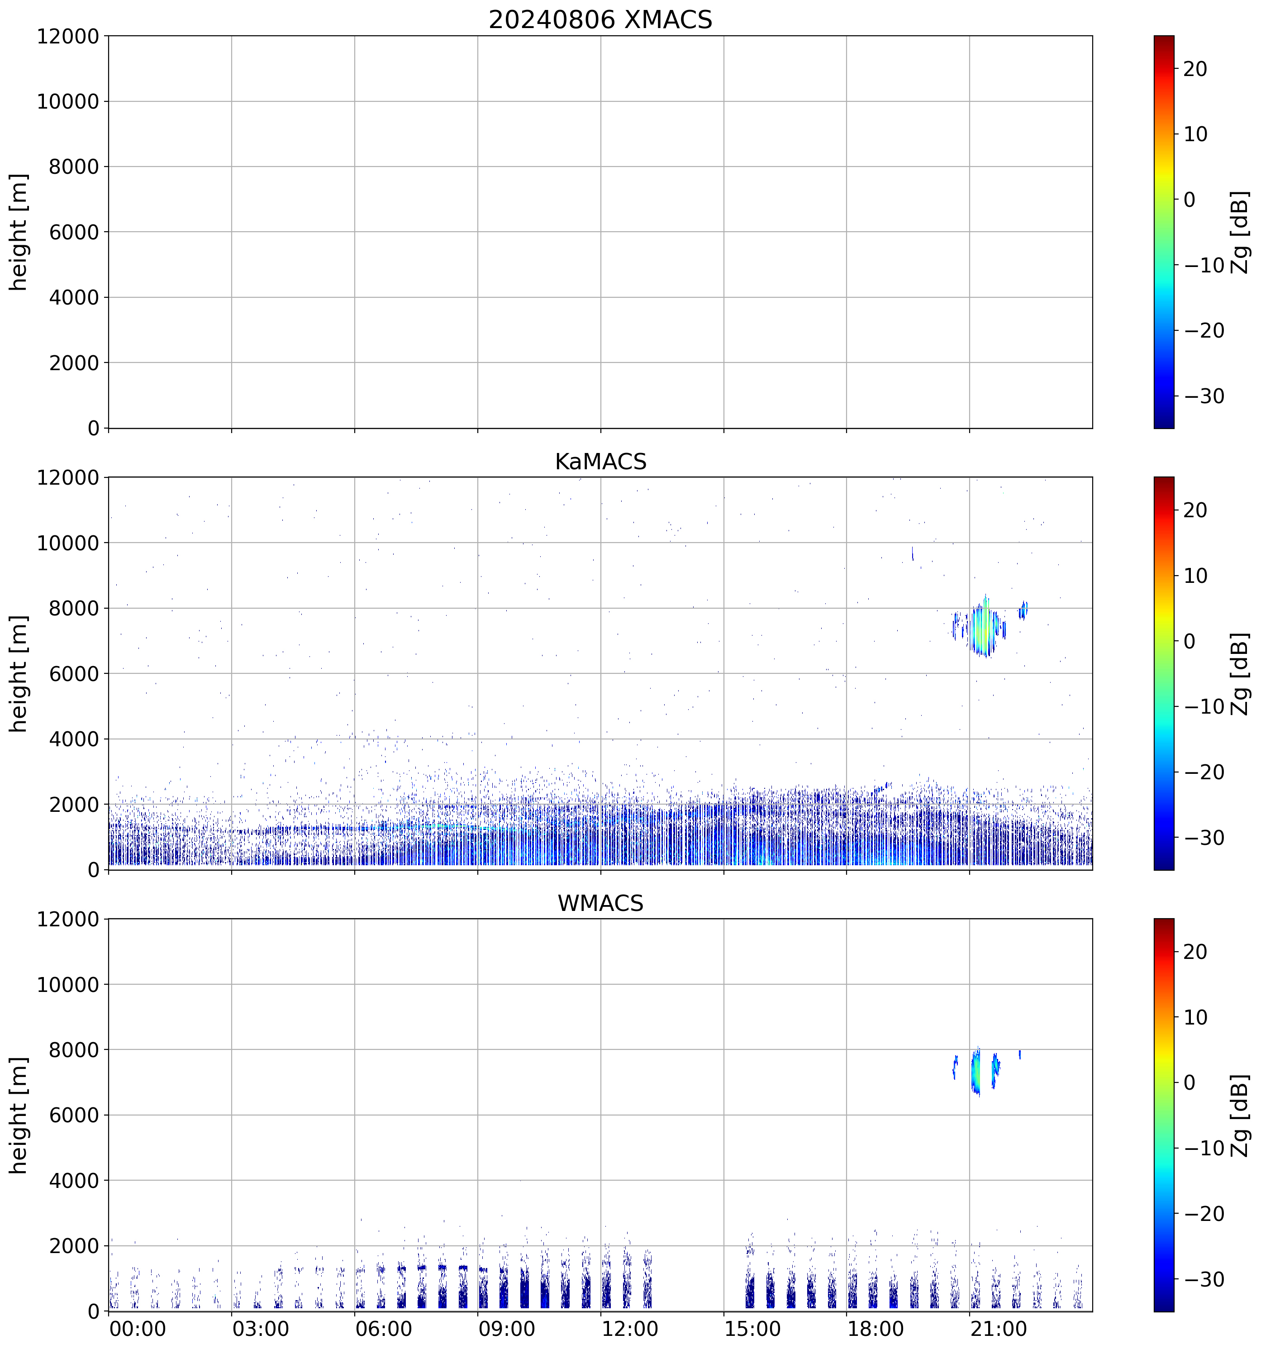Screen dimensions: 1261x1349
Task: Click the WMACS panel colorbar
Action: click(1163, 1115)
